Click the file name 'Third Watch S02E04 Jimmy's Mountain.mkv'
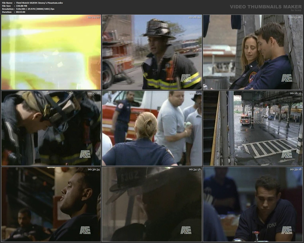The width and height of the screenshot is (304, 243). (39, 3)
